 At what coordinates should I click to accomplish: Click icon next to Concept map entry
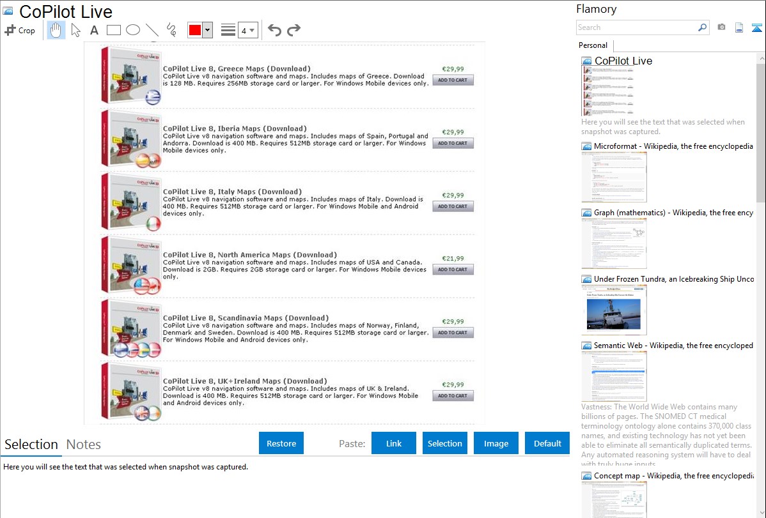(x=586, y=476)
